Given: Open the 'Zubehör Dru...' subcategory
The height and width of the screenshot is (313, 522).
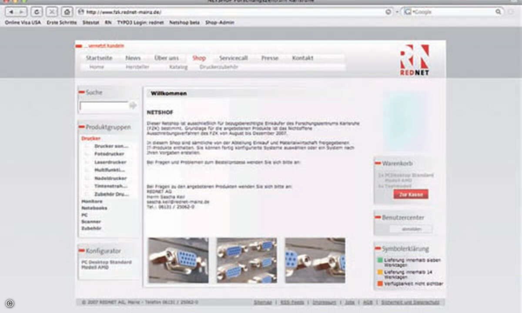Looking at the screenshot, I should click(112, 194).
